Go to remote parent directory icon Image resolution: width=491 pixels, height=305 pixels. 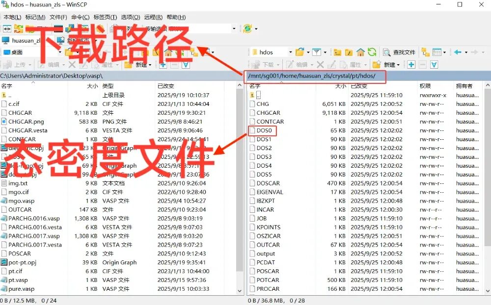pos(337,52)
